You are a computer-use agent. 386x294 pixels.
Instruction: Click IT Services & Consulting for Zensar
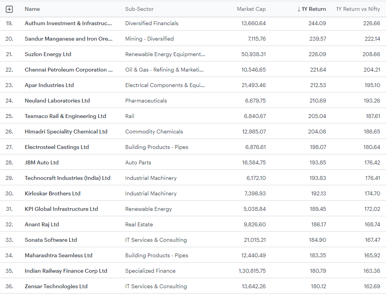coord(156,287)
